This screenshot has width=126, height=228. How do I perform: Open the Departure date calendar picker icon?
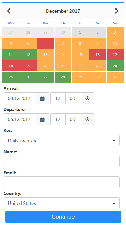point(42,119)
